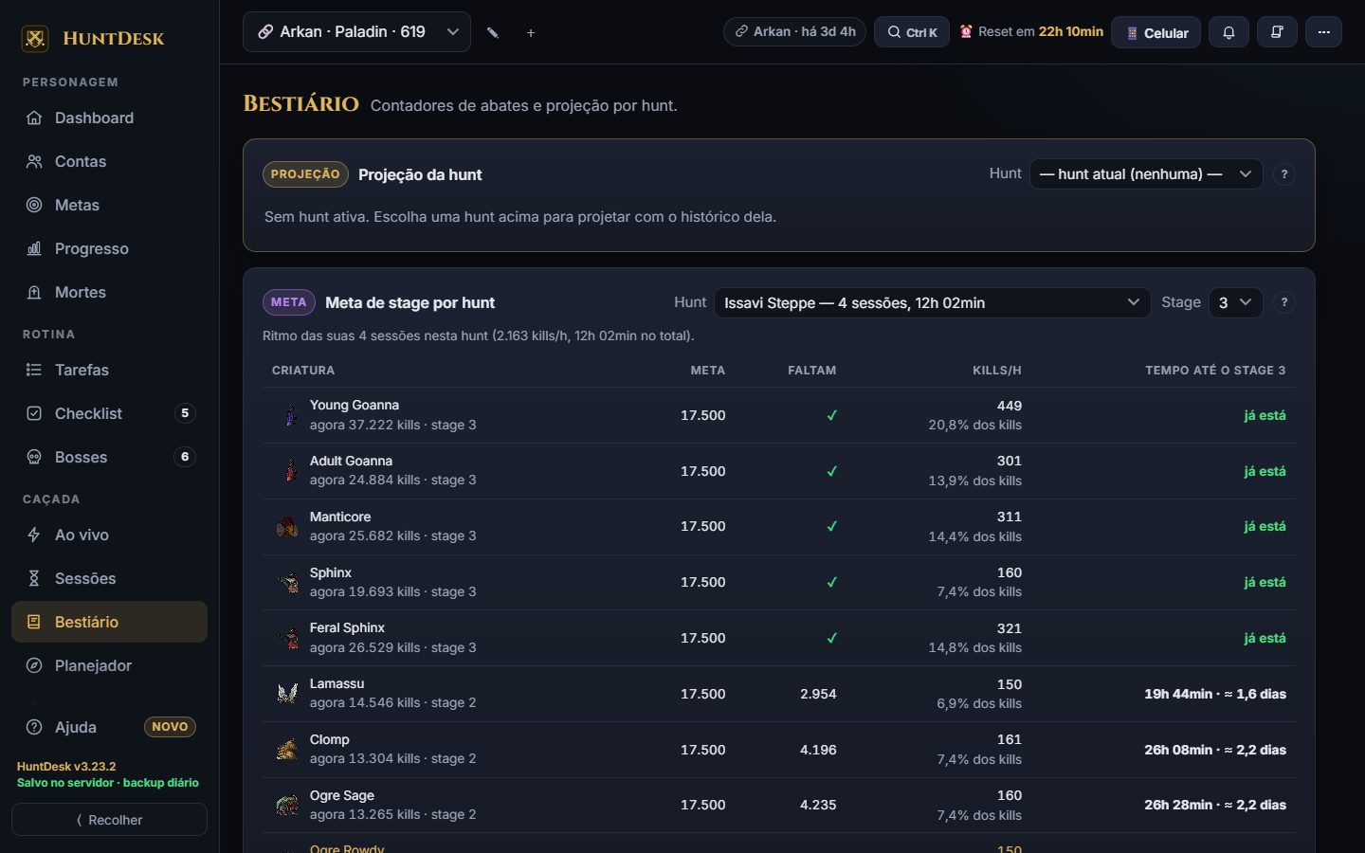This screenshot has height=853, width=1365.
Task: Click the help question mark in the Projeção panel
Action: pyautogui.click(x=1284, y=174)
